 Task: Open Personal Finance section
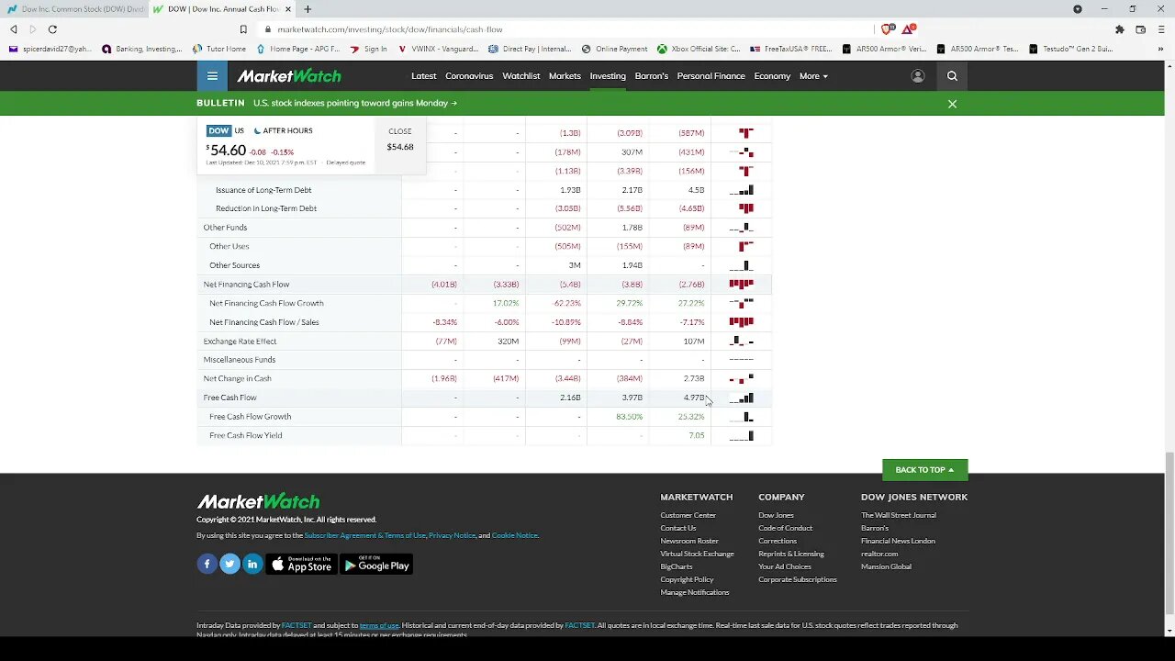711,76
